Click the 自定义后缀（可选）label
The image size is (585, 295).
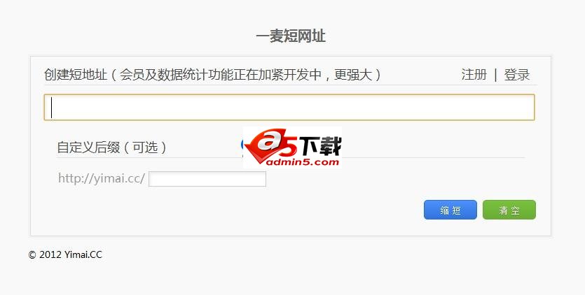(112, 147)
